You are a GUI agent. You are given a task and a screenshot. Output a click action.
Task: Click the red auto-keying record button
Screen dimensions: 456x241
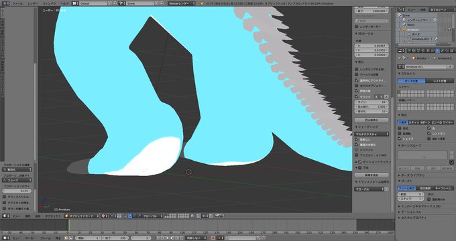click(213, 238)
